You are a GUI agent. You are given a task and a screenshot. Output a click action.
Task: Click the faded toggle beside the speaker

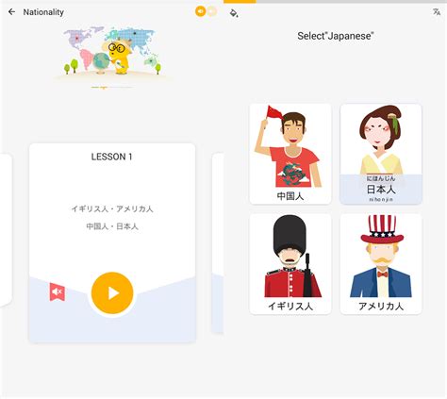[x=212, y=11]
